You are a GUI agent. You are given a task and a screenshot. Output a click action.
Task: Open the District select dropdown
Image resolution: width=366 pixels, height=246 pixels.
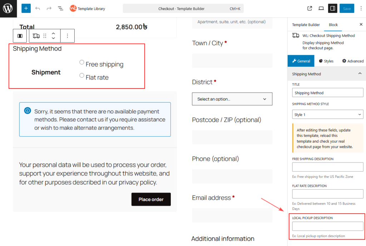232,99
